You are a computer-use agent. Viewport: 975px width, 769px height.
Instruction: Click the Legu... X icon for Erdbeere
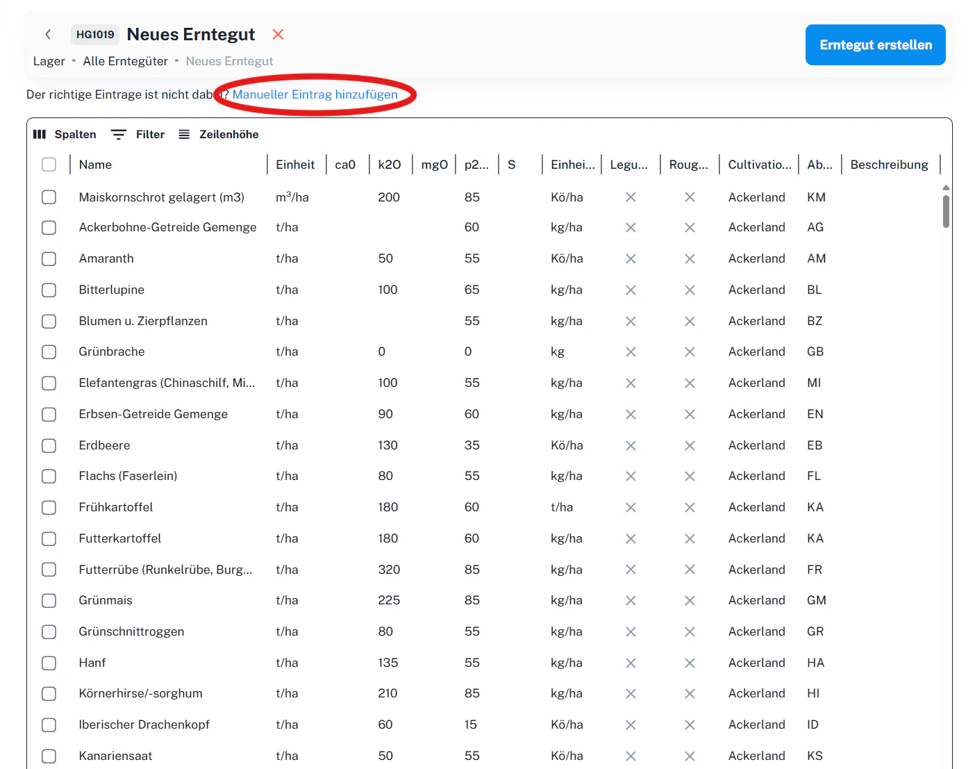click(x=631, y=445)
